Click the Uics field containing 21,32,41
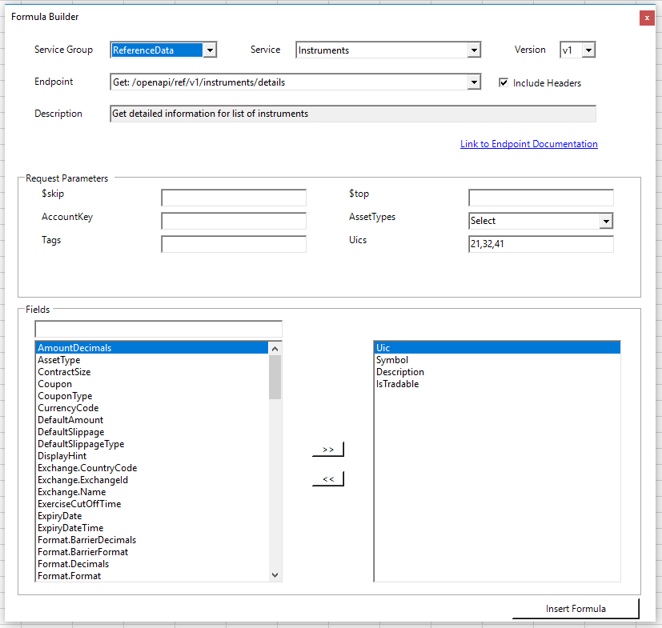The width and height of the screenshot is (662, 628). coord(540,243)
